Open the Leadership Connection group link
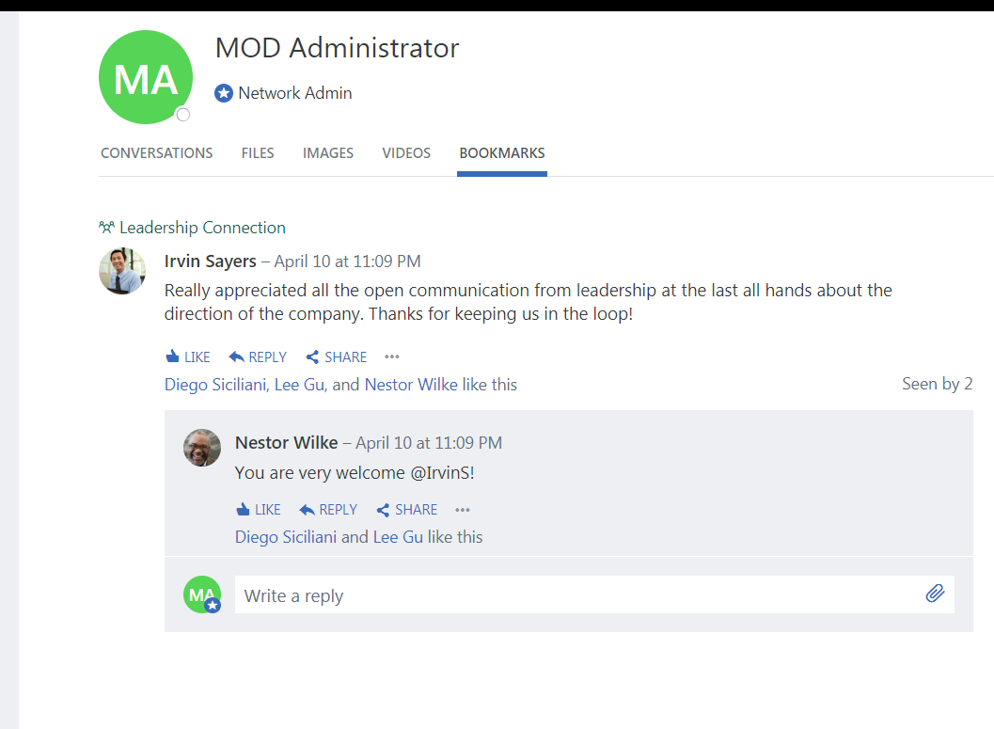This screenshot has height=729, width=994. 201,228
